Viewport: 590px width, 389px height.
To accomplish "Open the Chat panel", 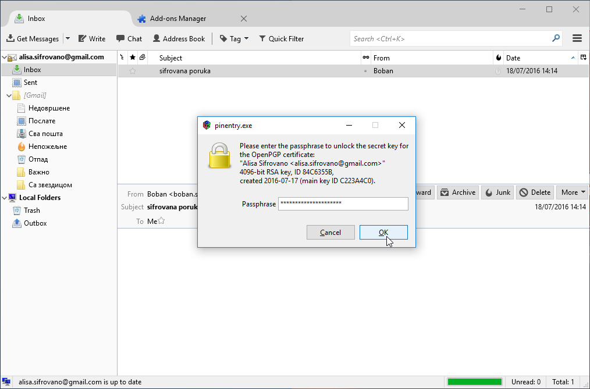I will (129, 39).
